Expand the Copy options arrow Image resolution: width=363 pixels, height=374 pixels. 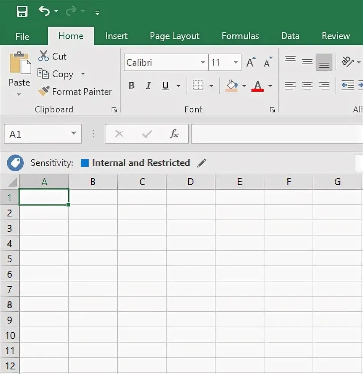(x=83, y=74)
